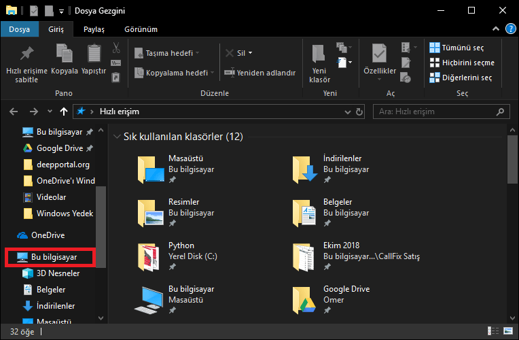Click the up arrow navigation button
Image resolution: width=519 pixels, height=340 pixels.
pyautogui.click(x=64, y=111)
